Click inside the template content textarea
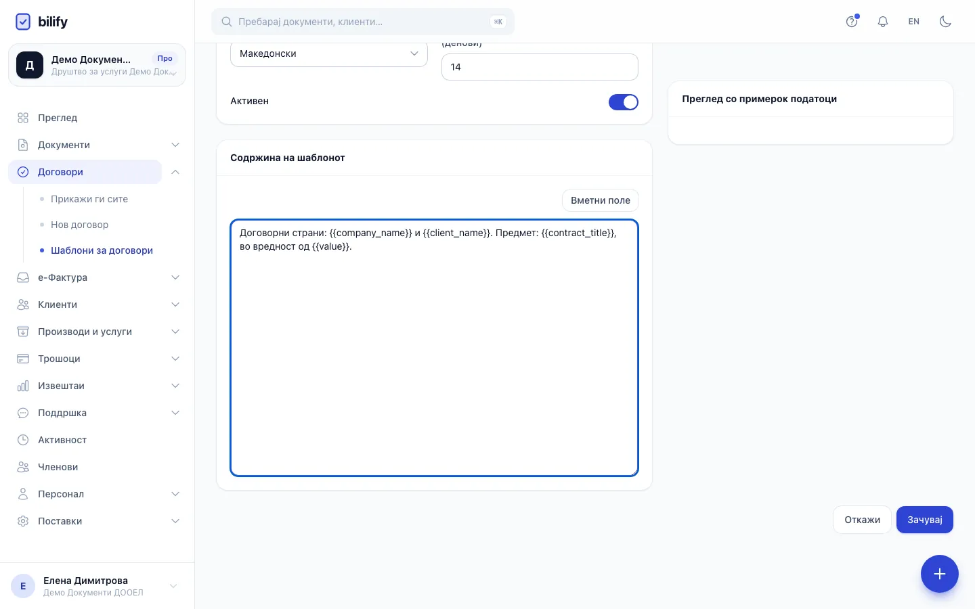Viewport: 975px width, 609px height. 434,348
